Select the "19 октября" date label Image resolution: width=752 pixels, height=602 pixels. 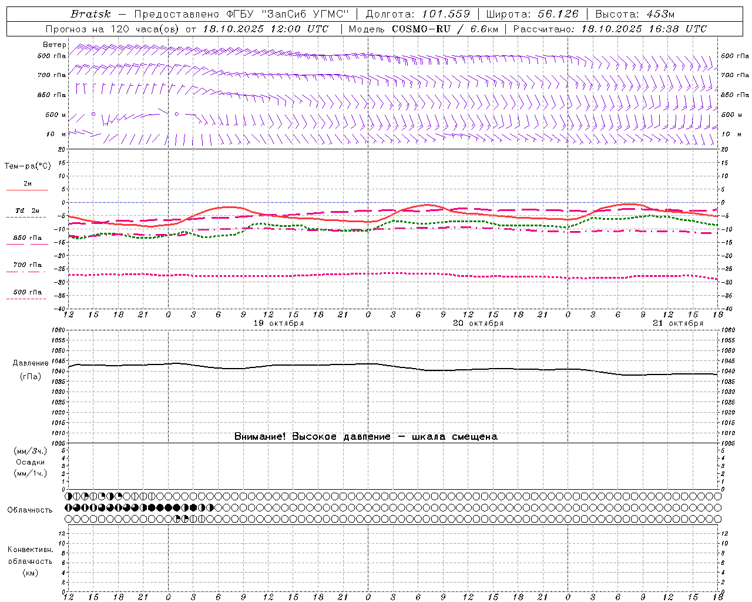pyautogui.click(x=278, y=323)
